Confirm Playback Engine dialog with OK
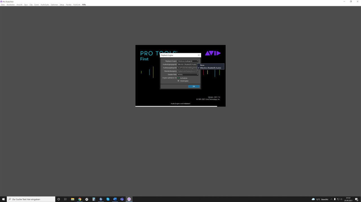 click(194, 86)
